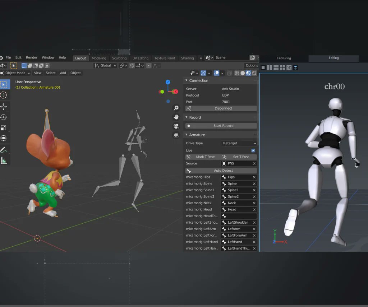Click the new scene copy icon
368x307 pixels.
point(253,58)
